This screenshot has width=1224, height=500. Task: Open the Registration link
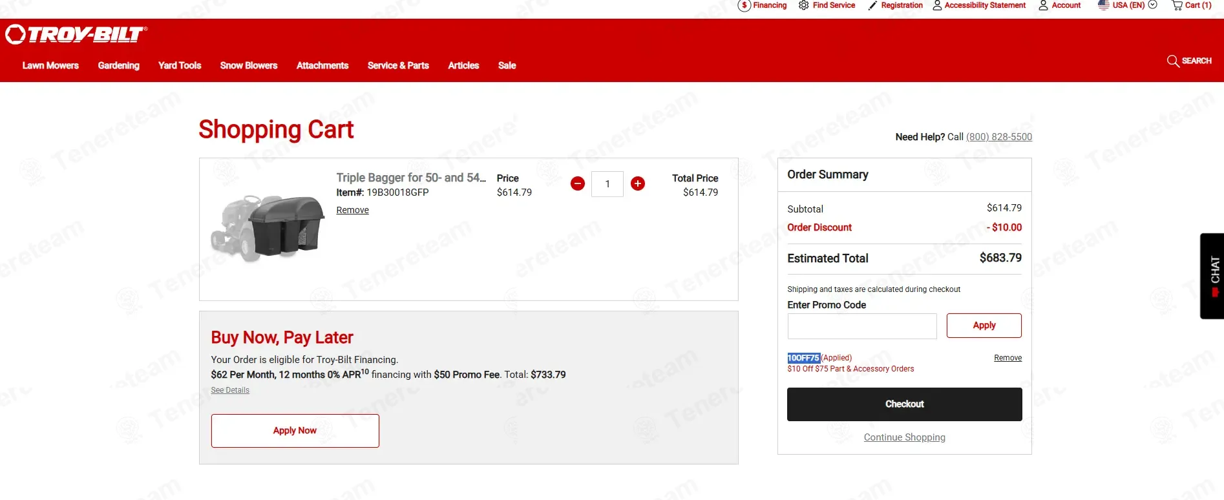[x=902, y=5]
